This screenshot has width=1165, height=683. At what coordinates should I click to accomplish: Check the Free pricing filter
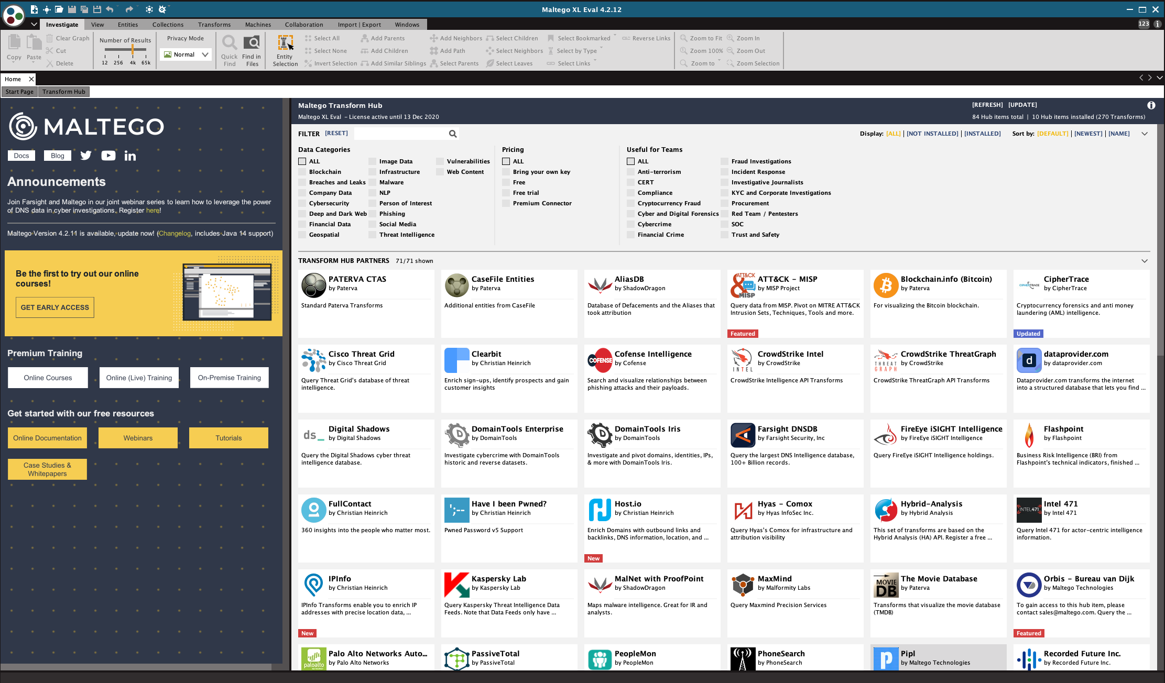tap(506, 182)
